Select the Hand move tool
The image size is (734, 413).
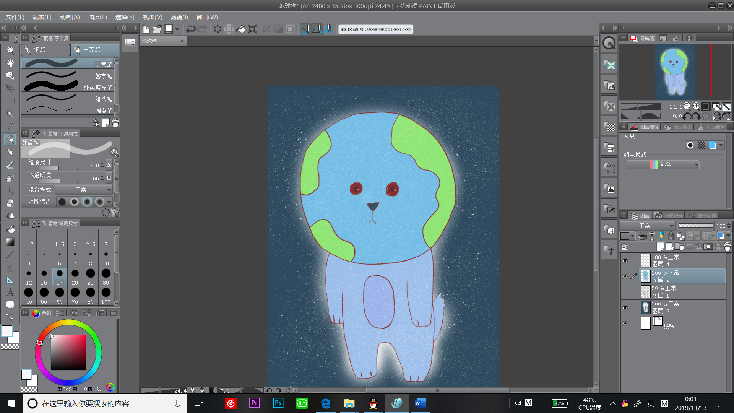click(x=10, y=63)
